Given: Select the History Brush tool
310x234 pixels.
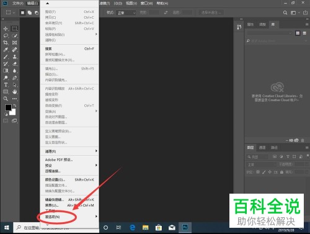Looking at the screenshot, I should click(x=6, y=64).
